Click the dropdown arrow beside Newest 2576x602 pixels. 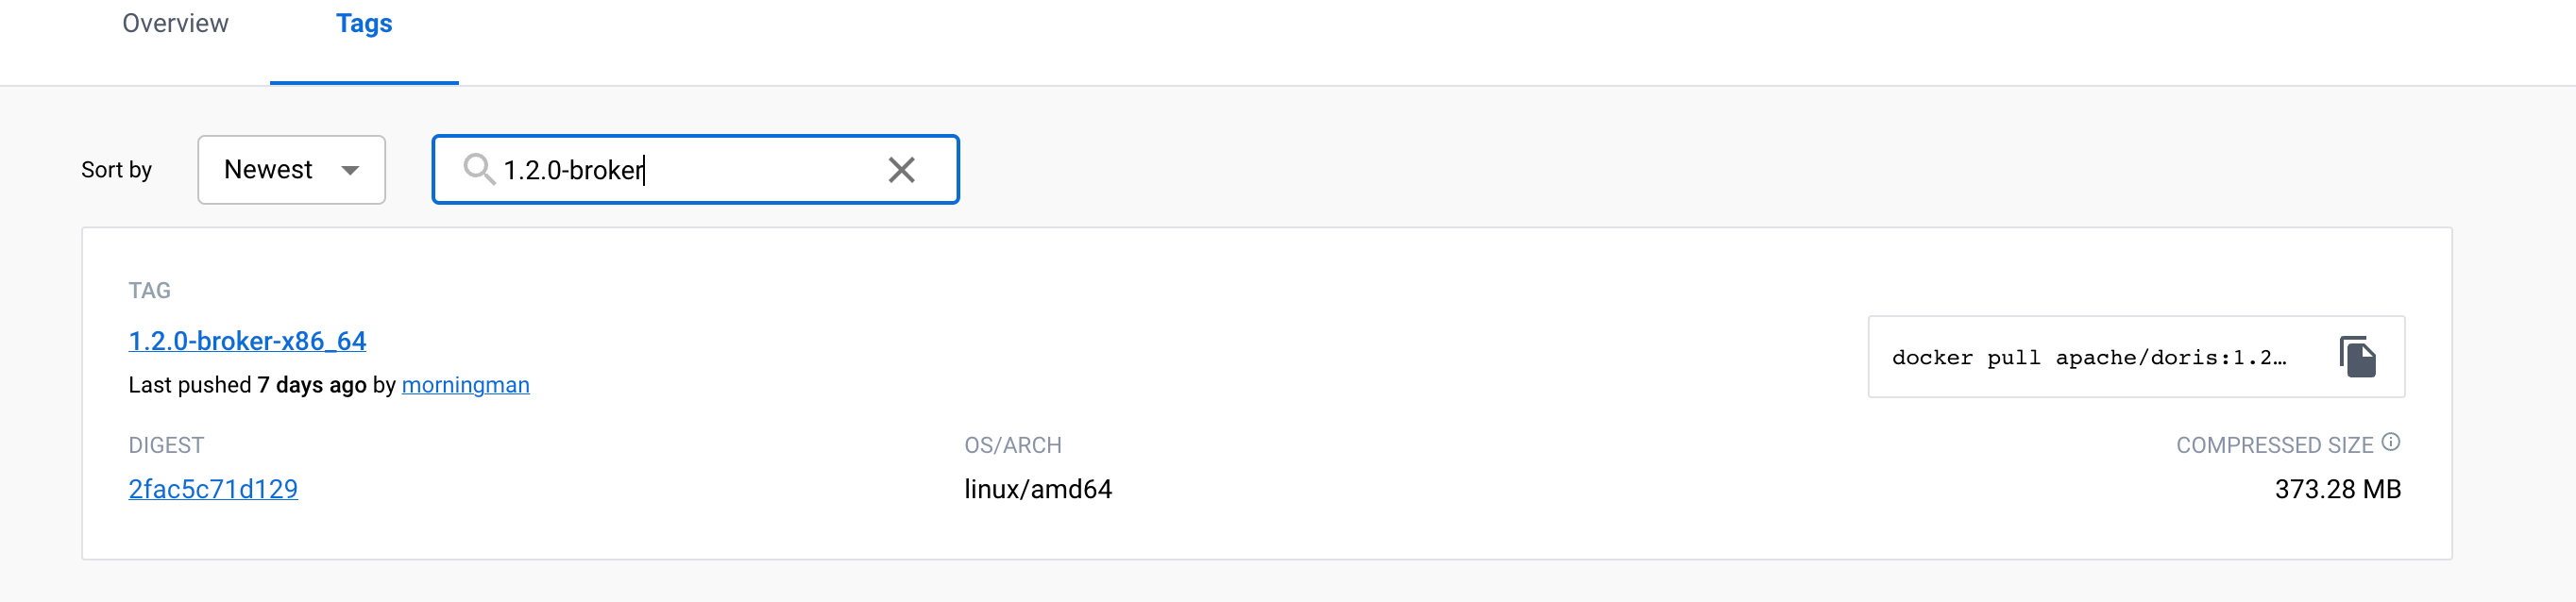tap(349, 171)
